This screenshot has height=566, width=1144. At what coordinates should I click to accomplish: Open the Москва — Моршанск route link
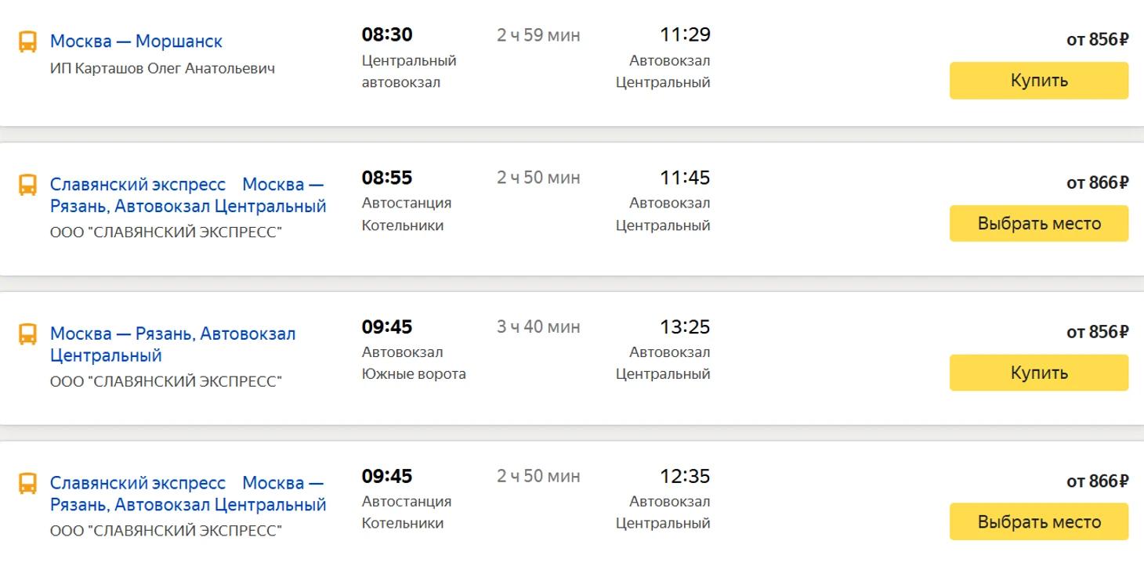tap(136, 41)
